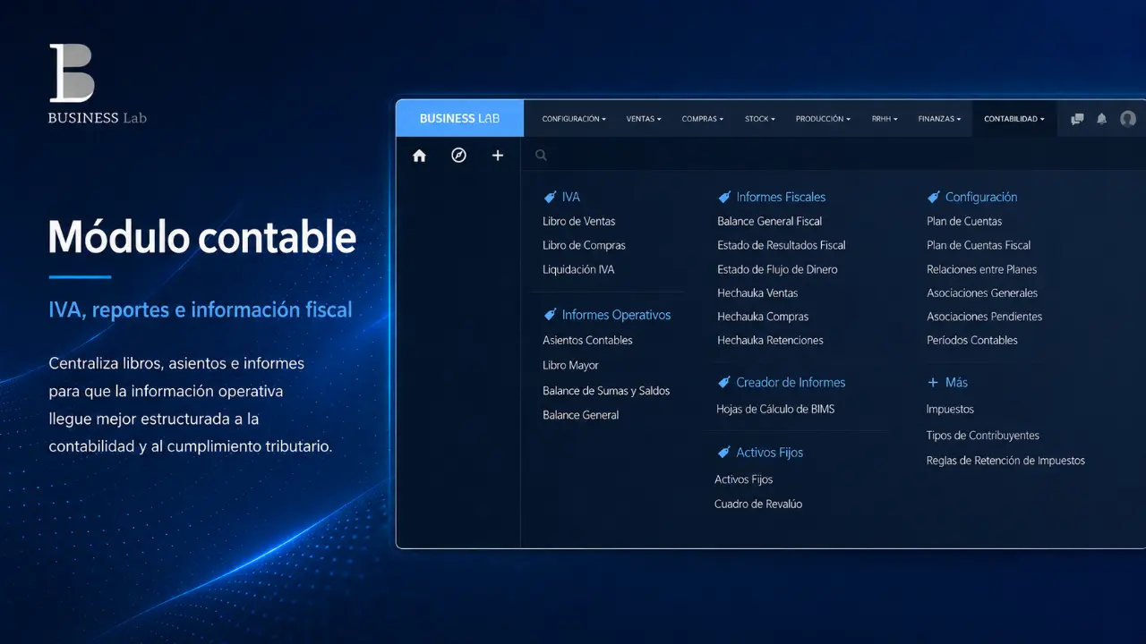Expand the PRODUCCIÓN dropdown menu

[823, 119]
